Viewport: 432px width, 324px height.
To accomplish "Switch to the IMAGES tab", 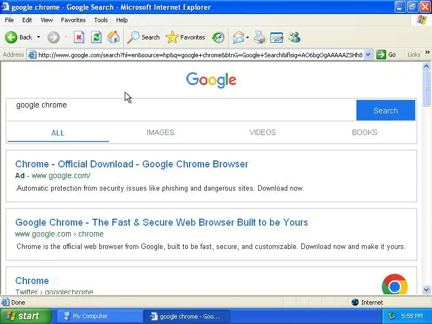I will point(160,132).
